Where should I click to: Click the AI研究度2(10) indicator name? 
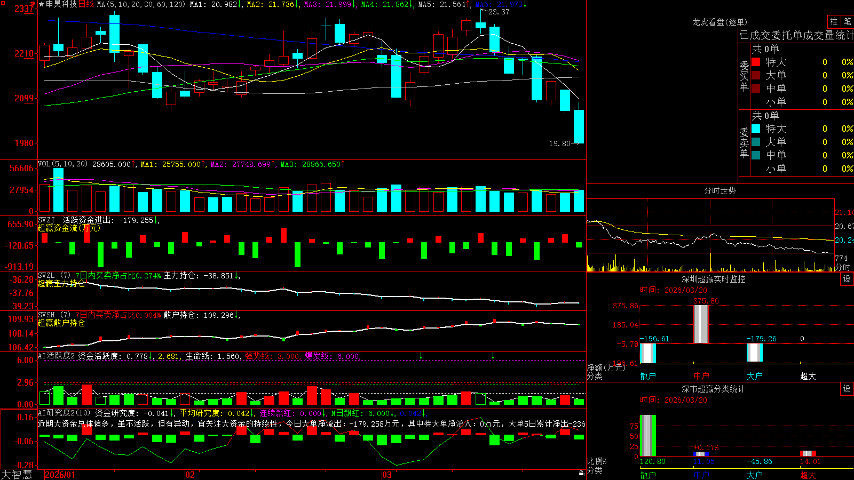pos(64,413)
